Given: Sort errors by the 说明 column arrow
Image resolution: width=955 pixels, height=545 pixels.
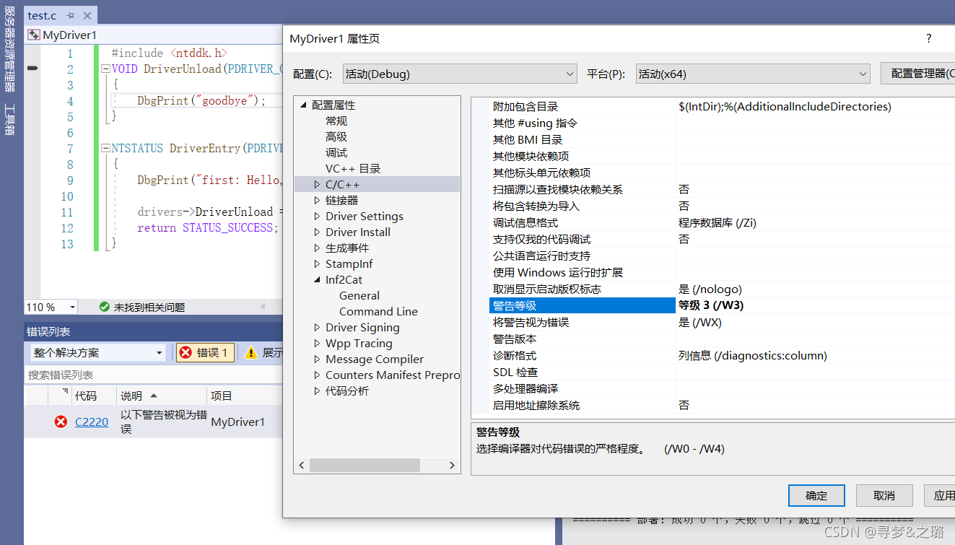Looking at the screenshot, I should (x=153, y=396).
